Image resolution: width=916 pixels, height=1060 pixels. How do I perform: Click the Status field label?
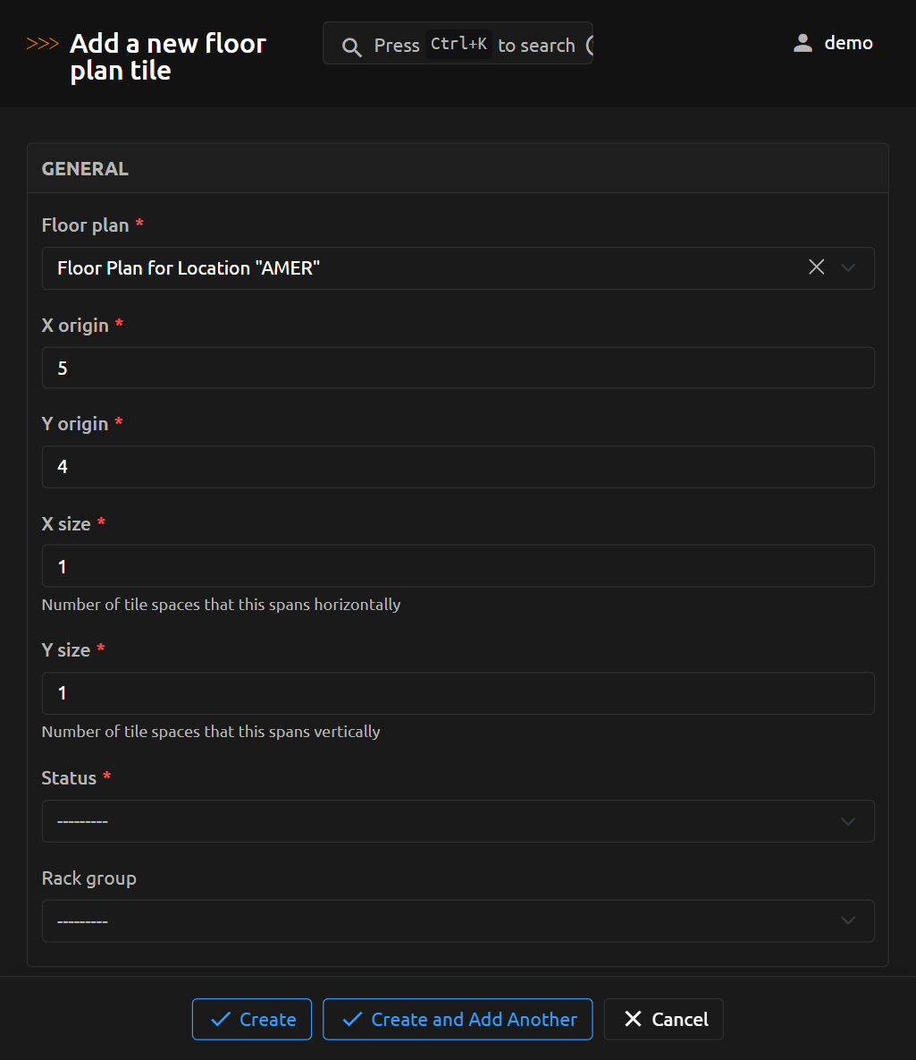(69, 778)
